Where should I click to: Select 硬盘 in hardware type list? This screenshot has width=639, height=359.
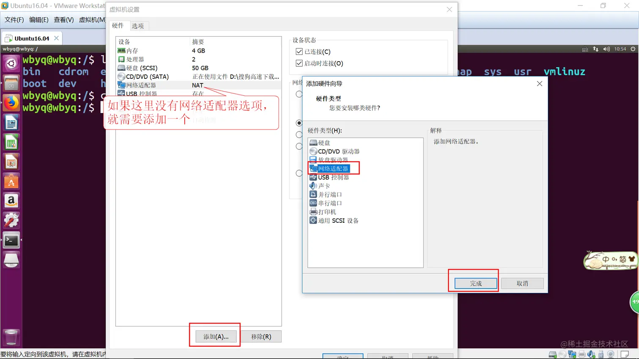[x=320, y=143]
